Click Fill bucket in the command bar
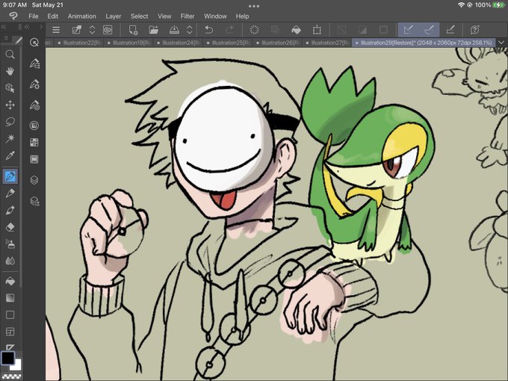Image resolution: width=508 pixels, height=381 pixels. (x=296, y=30)
